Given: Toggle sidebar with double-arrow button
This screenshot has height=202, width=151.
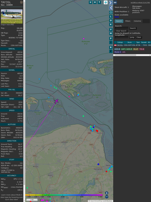Looking at the screenshot, I should 115,2.
